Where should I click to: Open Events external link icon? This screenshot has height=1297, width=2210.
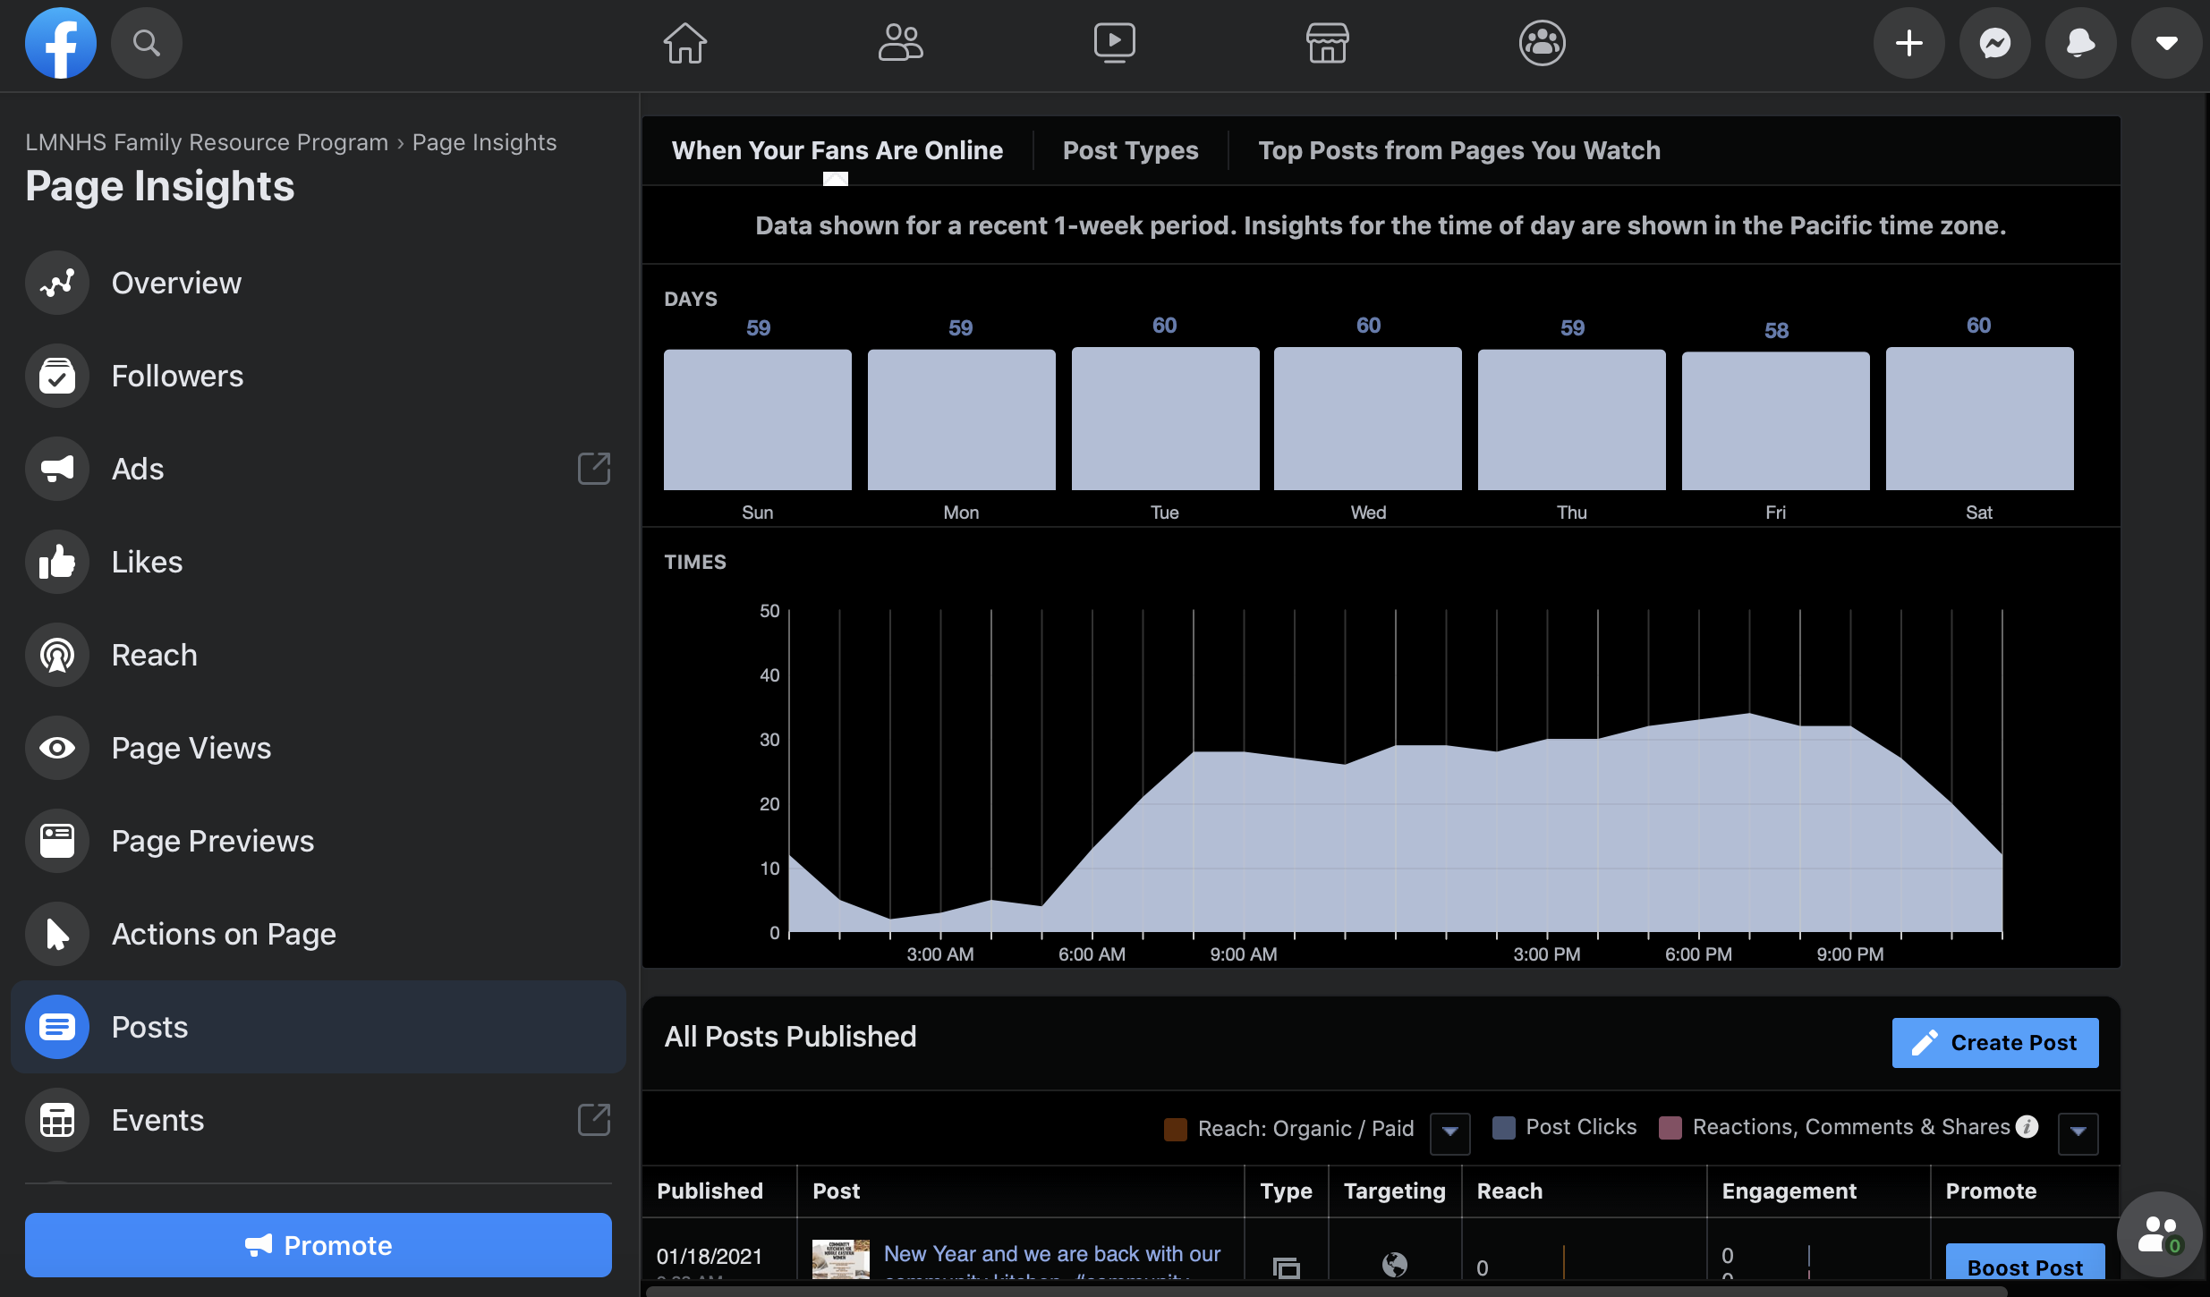coord(594,1120)
